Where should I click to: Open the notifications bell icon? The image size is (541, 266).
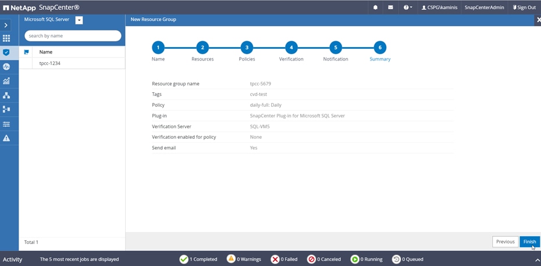[x=375, y=7]
